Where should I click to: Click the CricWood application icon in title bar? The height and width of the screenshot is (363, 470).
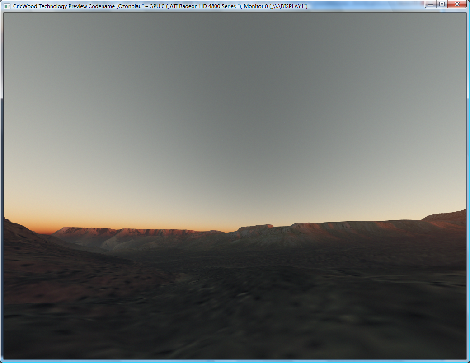click(6, 5)
